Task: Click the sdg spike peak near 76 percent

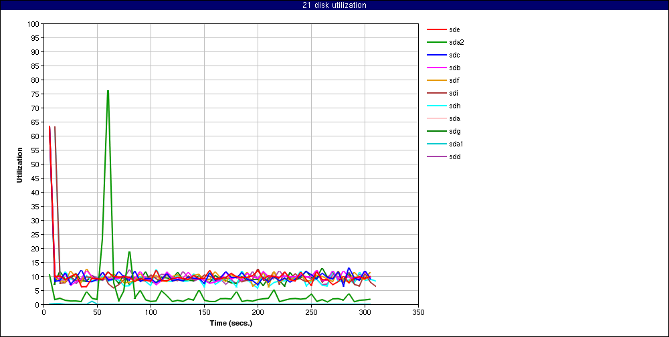Action: point(108,91)
